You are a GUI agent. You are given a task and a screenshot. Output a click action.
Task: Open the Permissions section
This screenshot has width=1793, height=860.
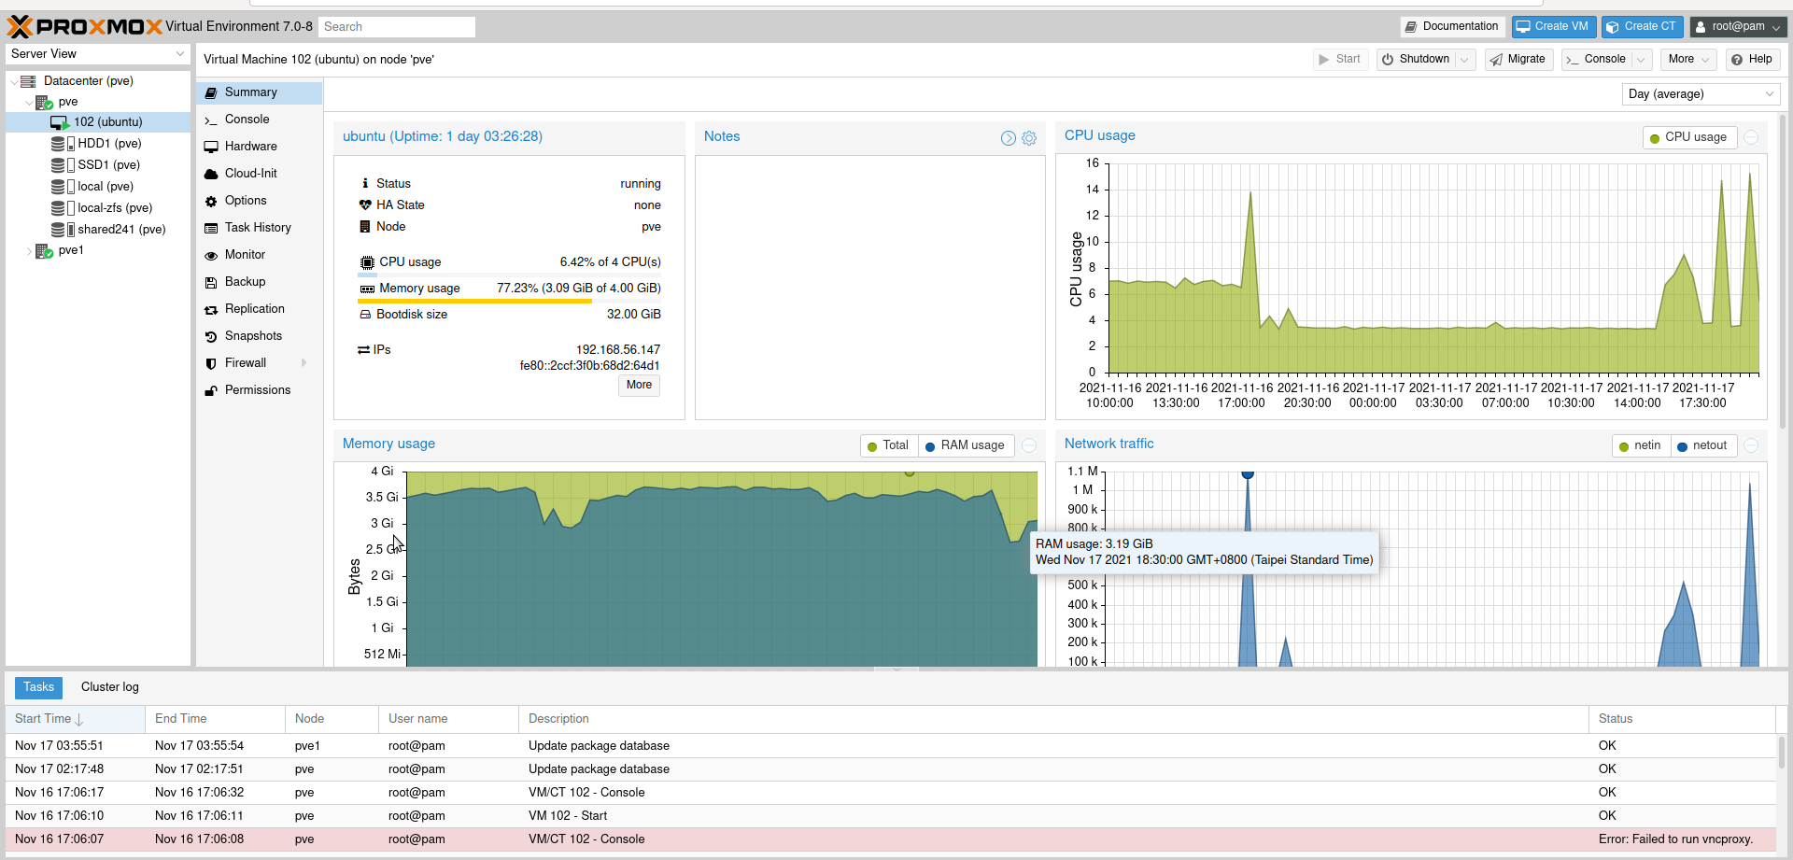pyautogui.click(x=260, y=390)
